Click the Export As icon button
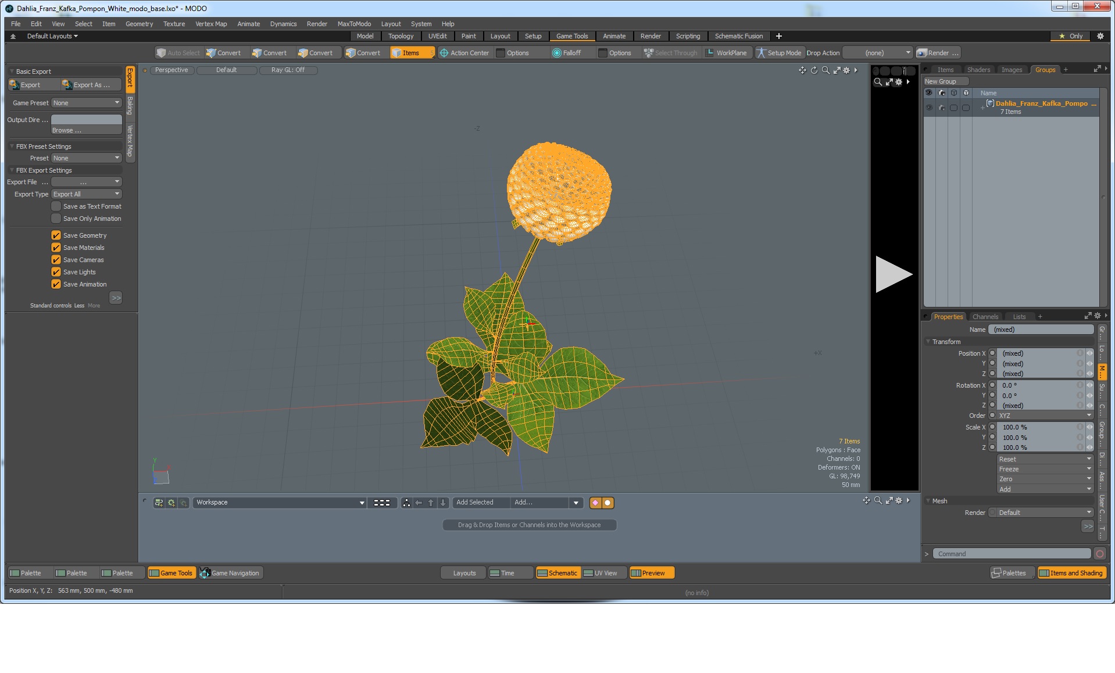1115x673 pixels. coord(67,85)
